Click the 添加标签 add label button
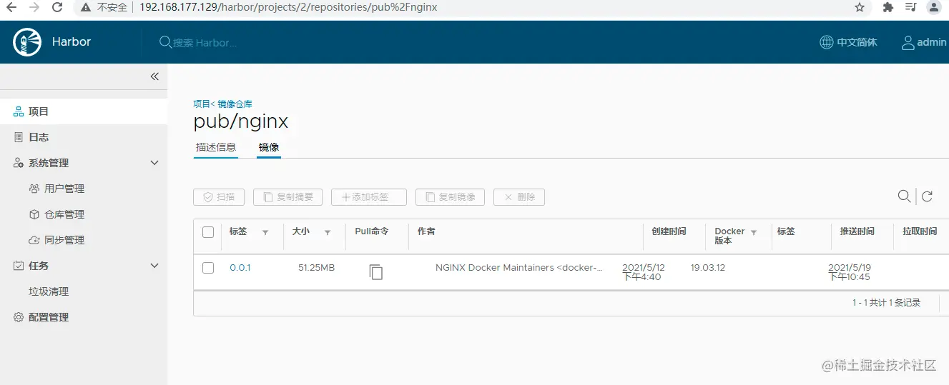This screenshot has height=385, width=949. [369, 197]
